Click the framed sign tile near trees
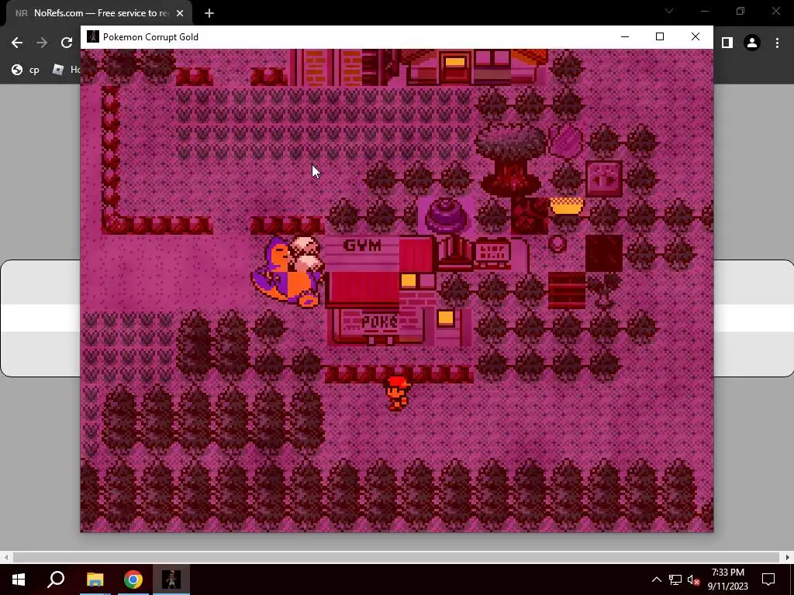794x595 pixels. [603, 179]
